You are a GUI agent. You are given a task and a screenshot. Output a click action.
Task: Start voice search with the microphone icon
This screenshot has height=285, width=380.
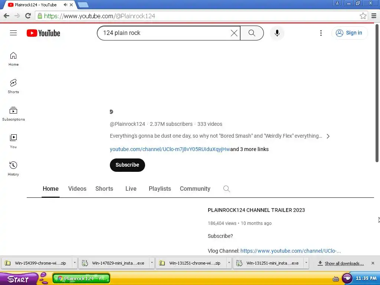(x=277, y=33)
